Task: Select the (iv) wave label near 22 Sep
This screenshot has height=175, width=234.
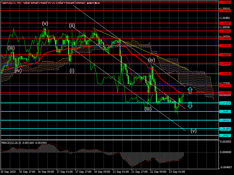Action: (x=151, y=60)
